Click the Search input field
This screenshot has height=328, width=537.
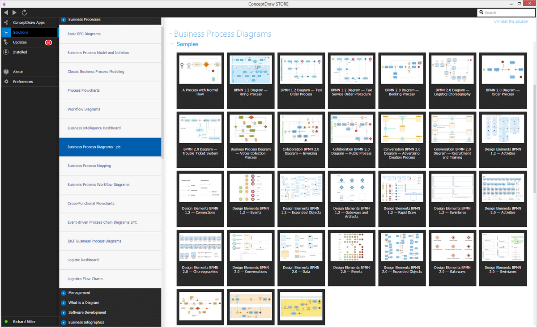tap(506, 13)
